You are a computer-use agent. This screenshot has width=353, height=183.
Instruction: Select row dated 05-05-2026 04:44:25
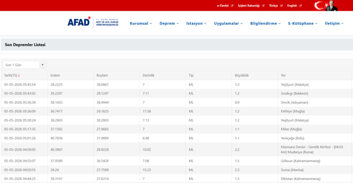[177, 179]
